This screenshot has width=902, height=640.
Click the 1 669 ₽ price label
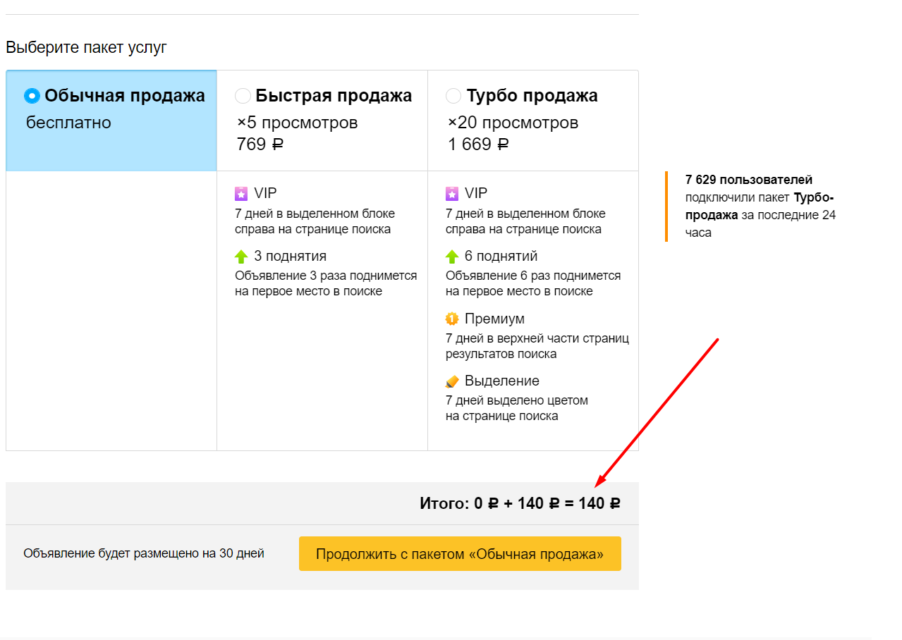478,144
